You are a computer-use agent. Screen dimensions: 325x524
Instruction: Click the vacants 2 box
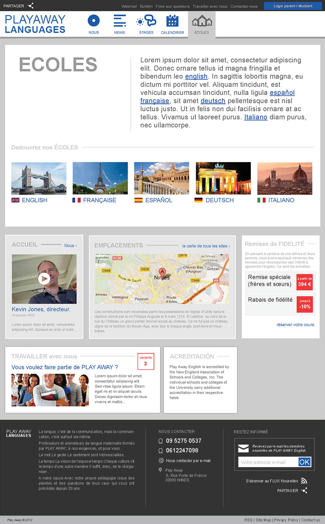tap(146, 361)
